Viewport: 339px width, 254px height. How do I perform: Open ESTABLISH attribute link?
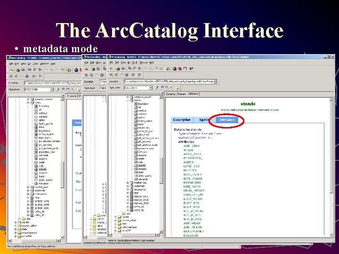(x=192, y=183)
